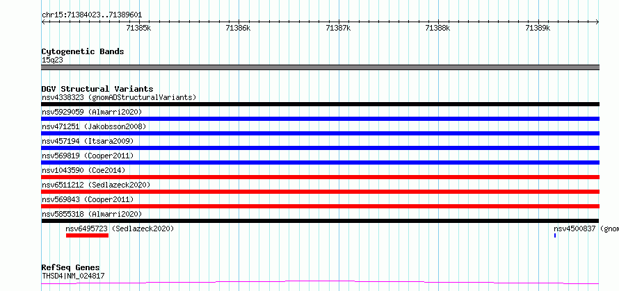Click nsv5855318 Almarri2020 label

pos(92,214)
